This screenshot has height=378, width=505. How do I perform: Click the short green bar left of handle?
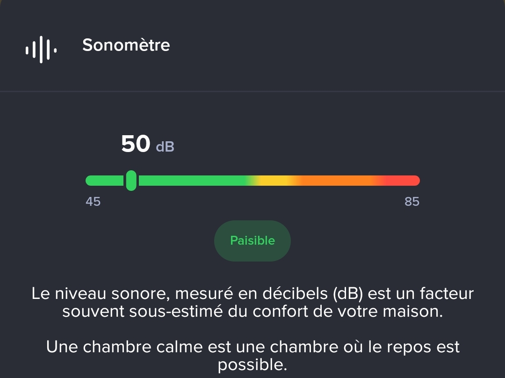tap(105, 181)
